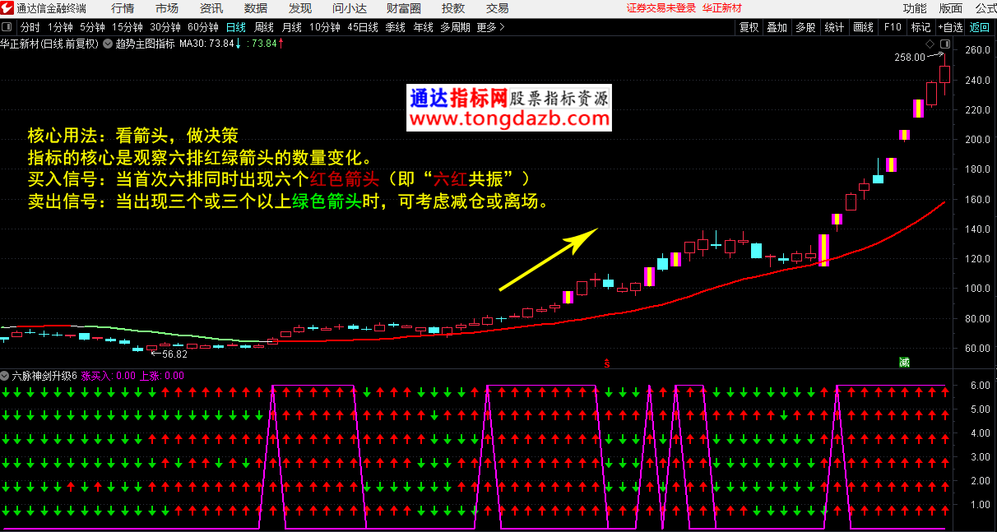Click the 标记 mark button
The width and height of the screenshot is (997, 532).
[920, 27]
